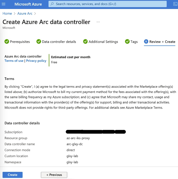
Task: Click the Create Azure Arc data controller title
Action: [x=46, y=22]
